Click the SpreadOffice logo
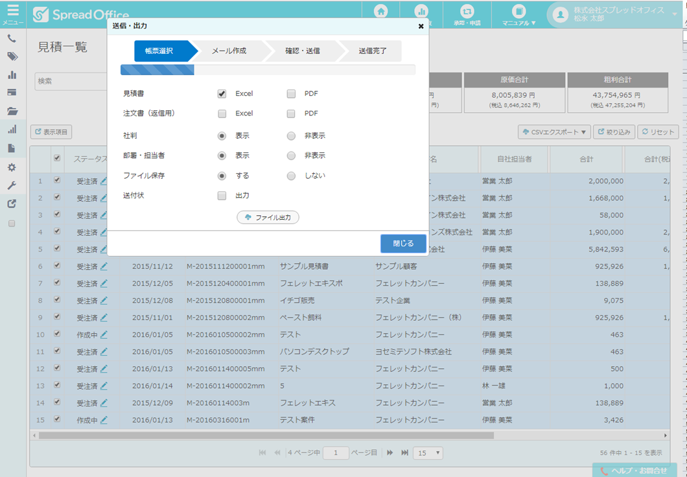687x477 pixels. tap(81, 15)
